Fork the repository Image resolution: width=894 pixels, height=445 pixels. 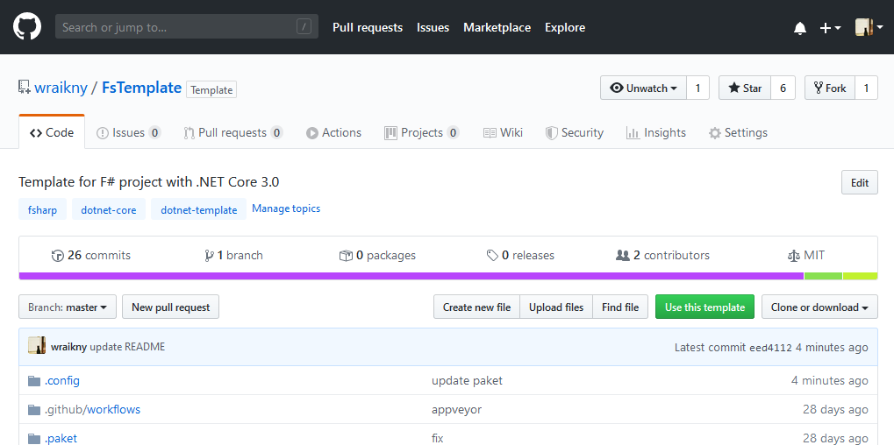[830, 88]
